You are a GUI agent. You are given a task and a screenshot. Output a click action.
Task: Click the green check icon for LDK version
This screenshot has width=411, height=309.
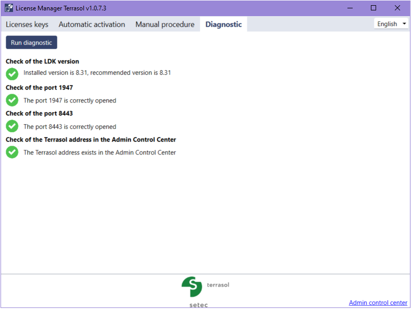point(12,74)
